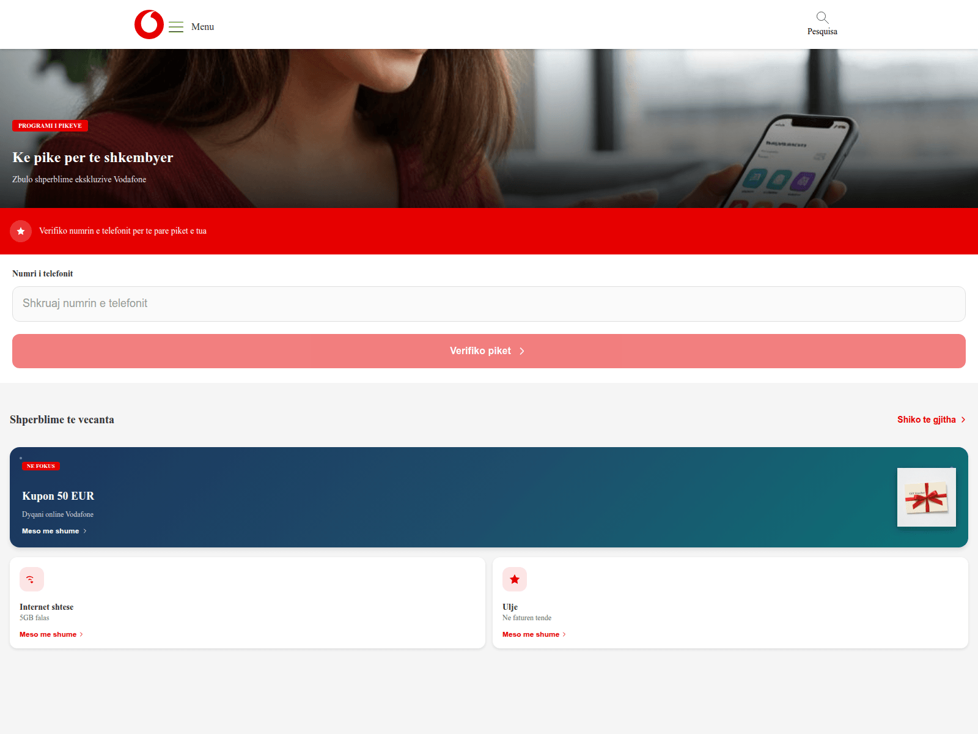Click Zbulo shperblime ekskluzive Vodafone text
This screenshot has height=734, width=978.
[79, 179]
